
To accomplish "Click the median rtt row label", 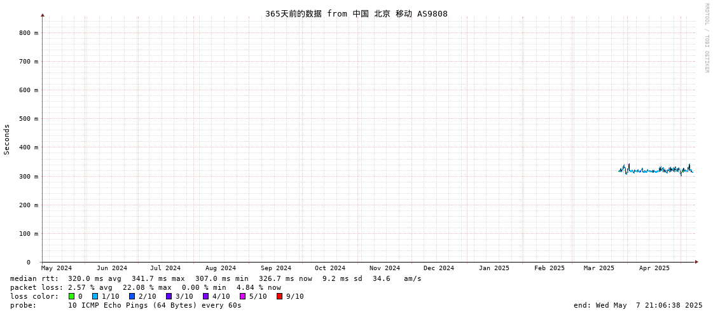I will 34,278.
